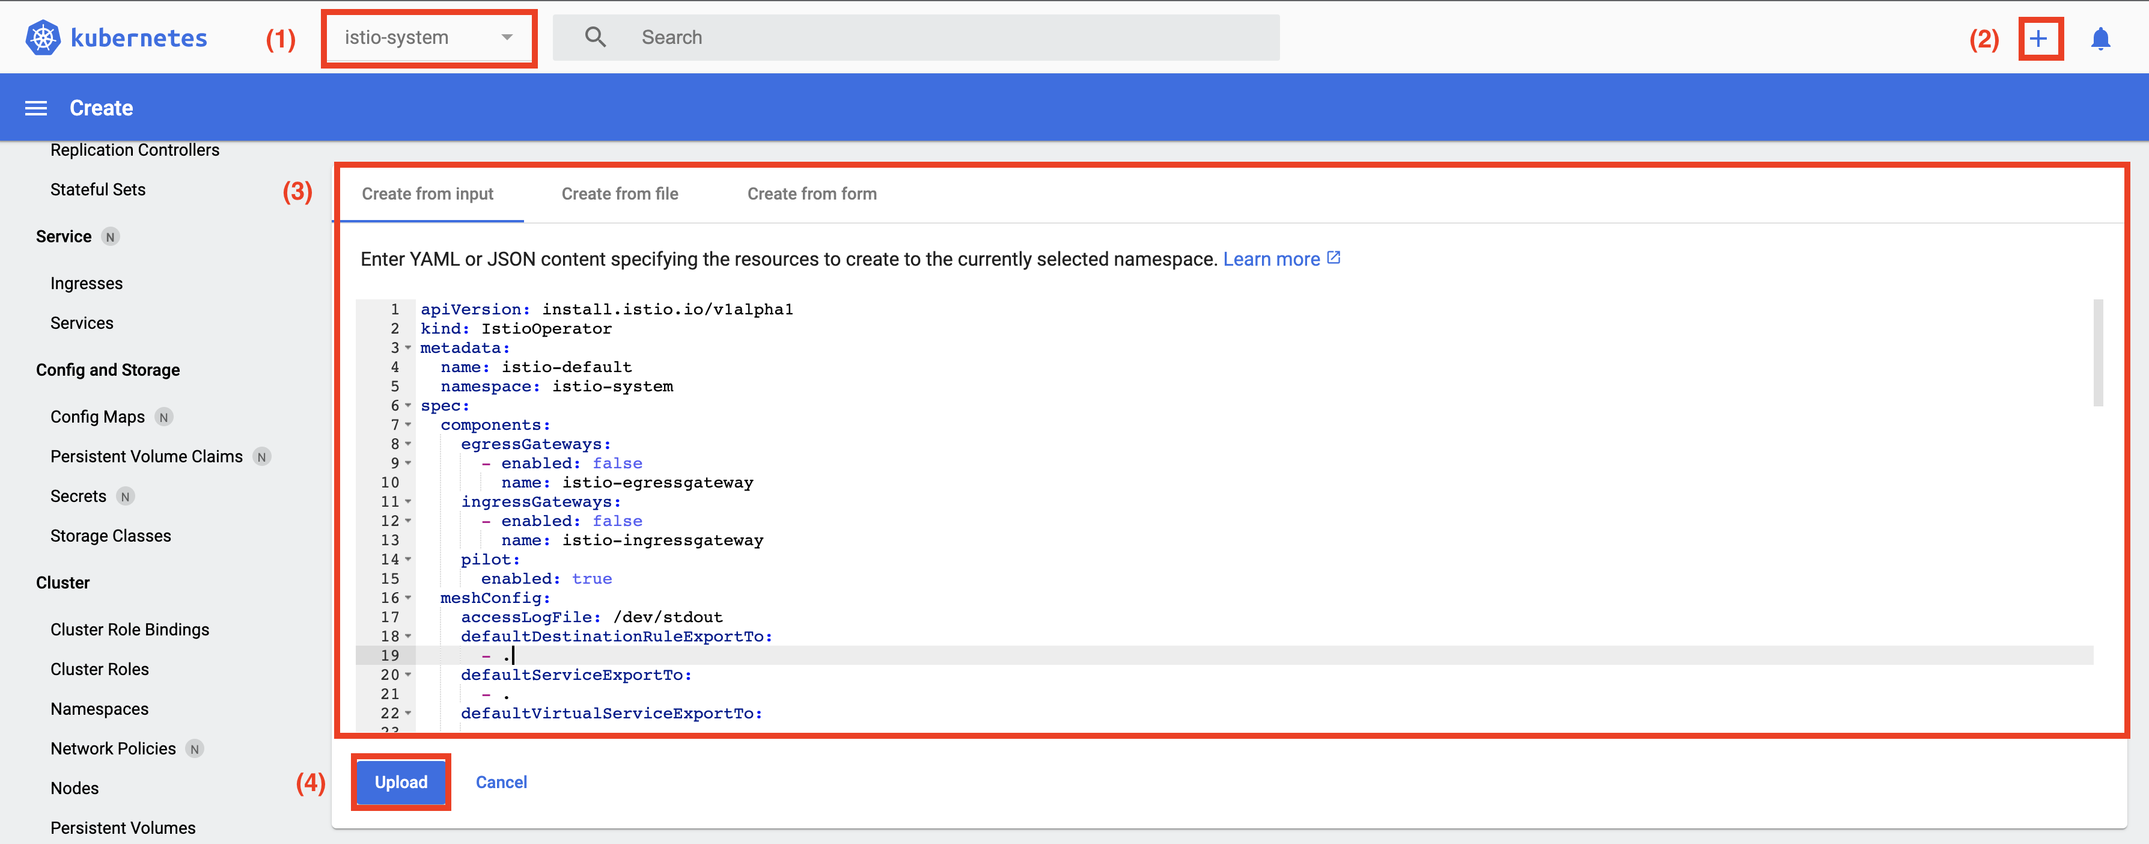The image size is (2149, 844).
Task: Click the Kubernetes logo icon
Action: click(x=43, y=37)
